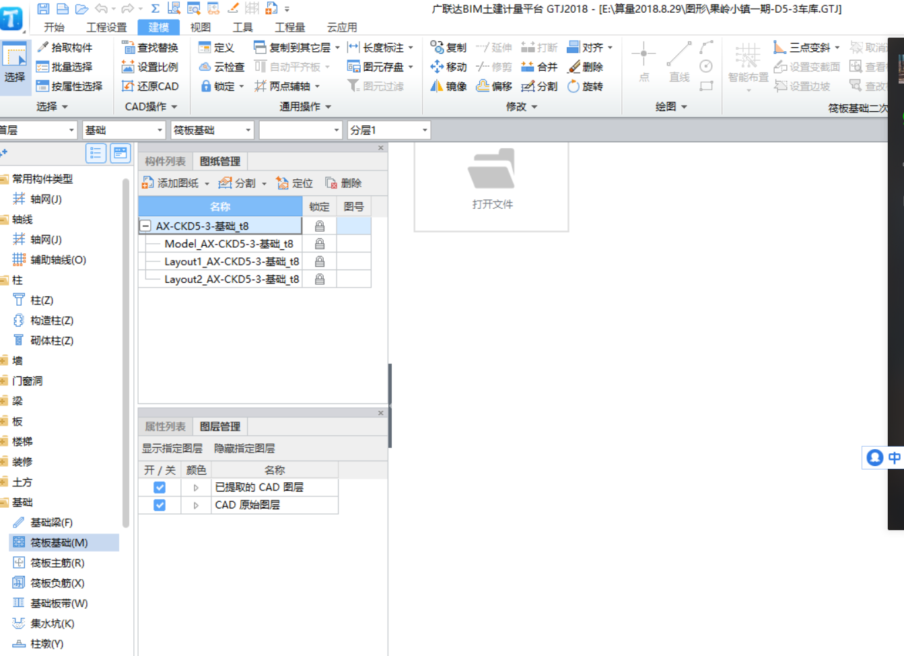Toggle lock for Layout1_AX-CKD5-3-基础_t8 row
Viewport: 904px width, 656px height.
320,261
